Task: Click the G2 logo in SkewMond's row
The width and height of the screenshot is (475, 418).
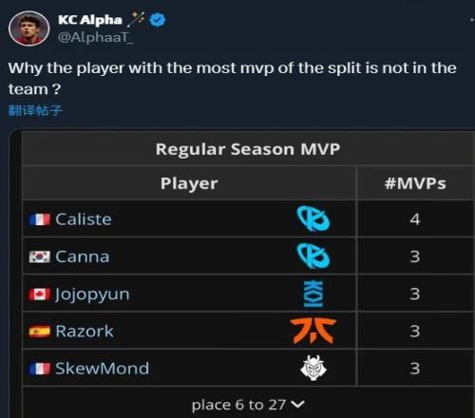Action: [313, 368]
